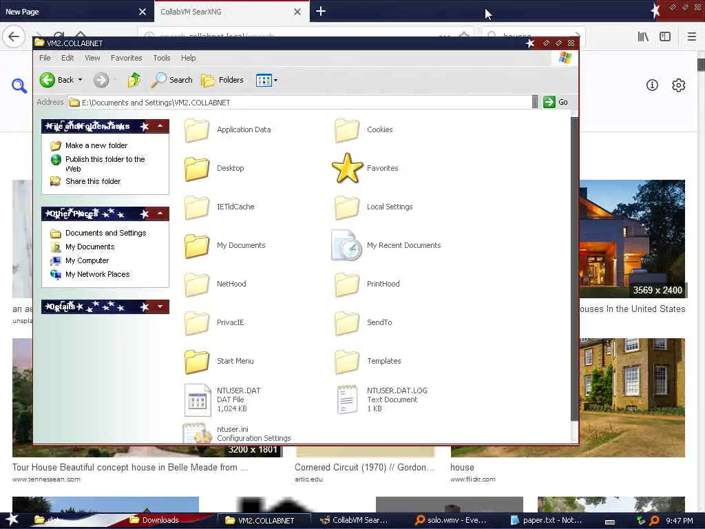This screenshot has width=705, height=529.
Task: Select the PrivacIE folder icon
Action: click(197, 323)
